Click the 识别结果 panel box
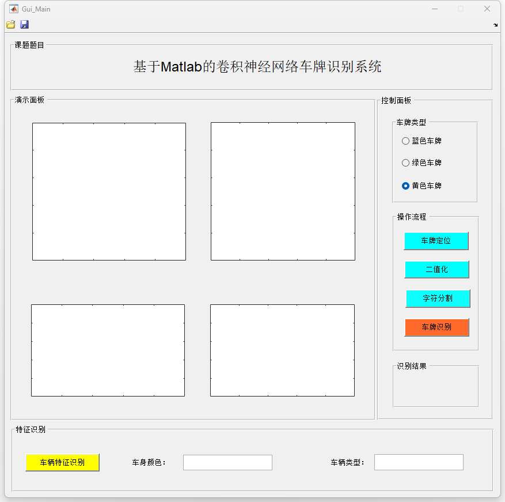This screenshot has width=505, height=502. (435, 386)
